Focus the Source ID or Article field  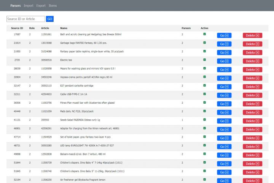point(26,19)
